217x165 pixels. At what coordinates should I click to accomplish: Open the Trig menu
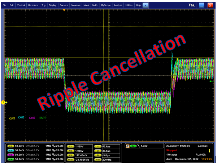tap(44, 5)
